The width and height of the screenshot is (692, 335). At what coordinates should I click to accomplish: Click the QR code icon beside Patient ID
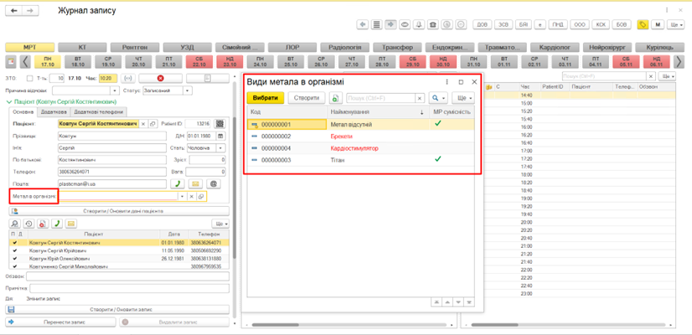(x=220, y=124)
